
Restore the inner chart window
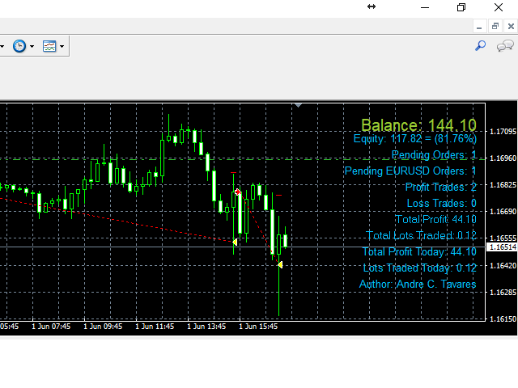pos(495,26)
